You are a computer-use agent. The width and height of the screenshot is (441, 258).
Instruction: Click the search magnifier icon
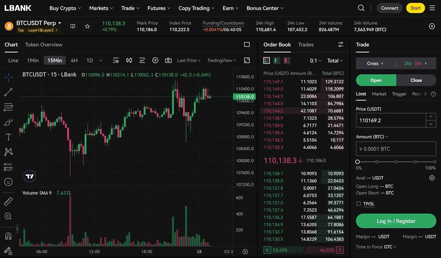[361, 8]
